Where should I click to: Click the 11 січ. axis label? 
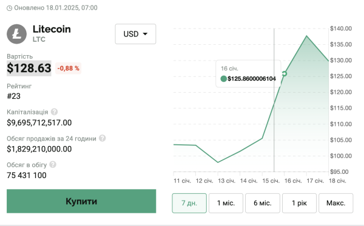tap(182, 181)
